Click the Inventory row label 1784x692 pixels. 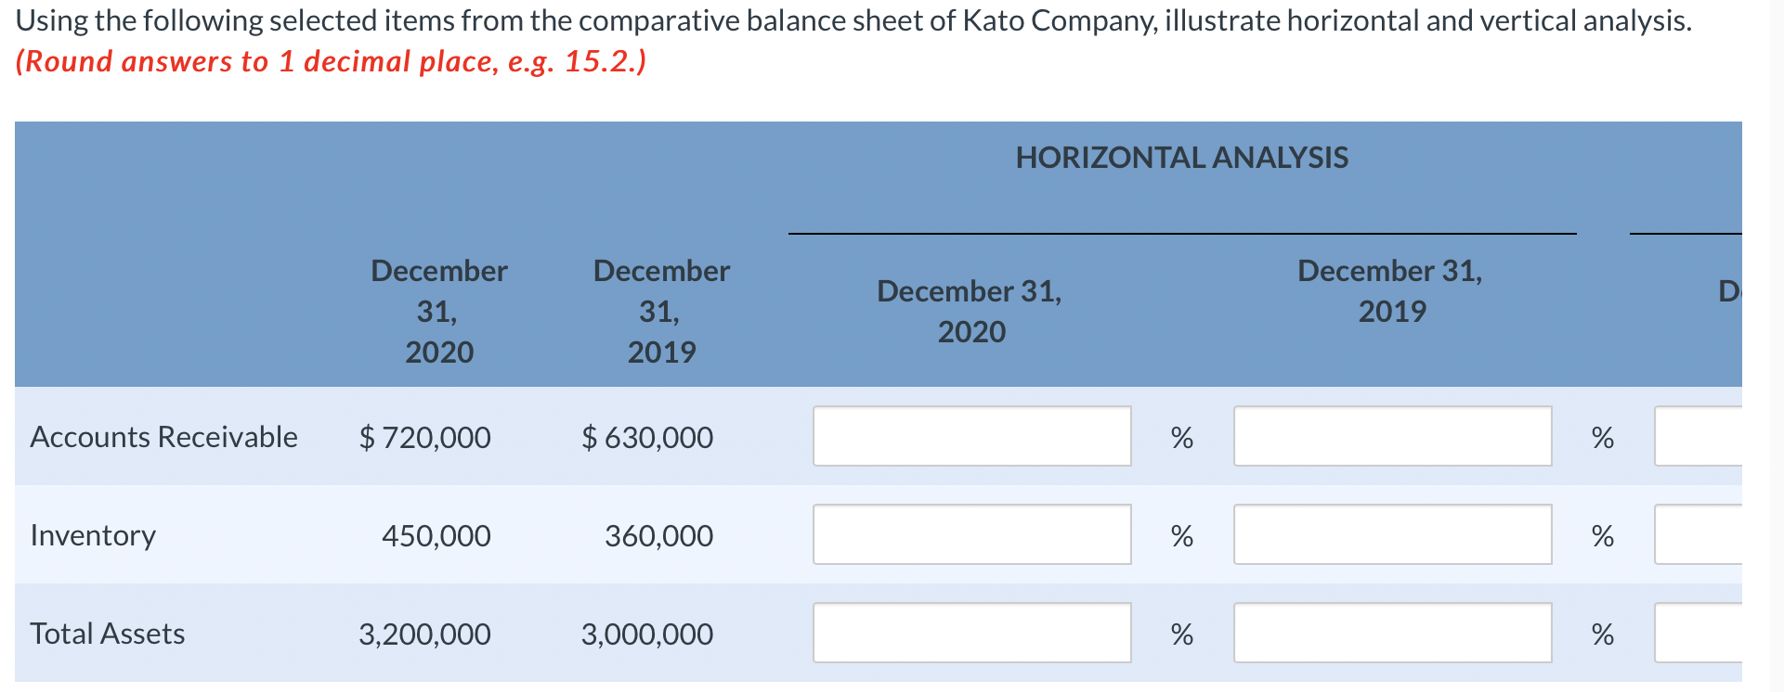click(92, 534)
